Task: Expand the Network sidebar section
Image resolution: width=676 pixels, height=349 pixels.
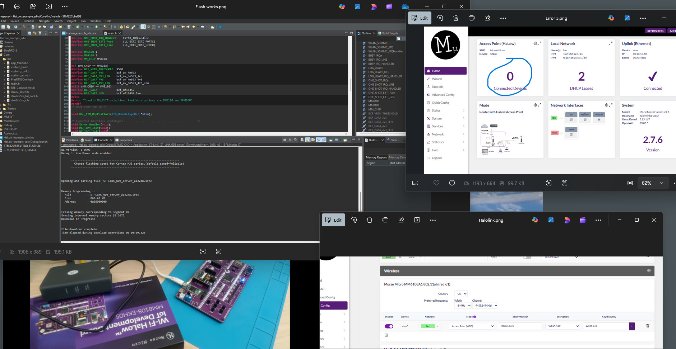Action: (x=445, y=134)
